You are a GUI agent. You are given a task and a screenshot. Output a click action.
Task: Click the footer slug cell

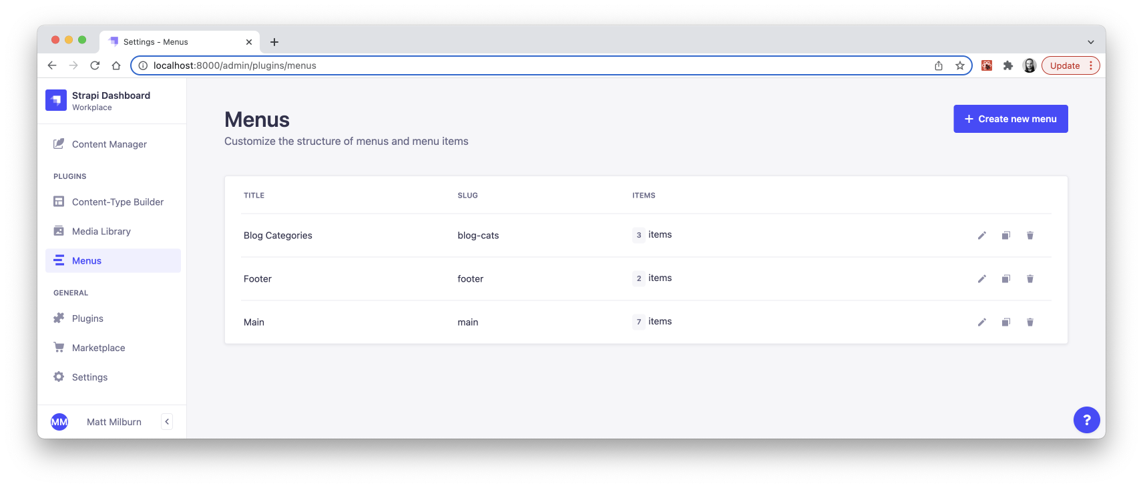470,279
